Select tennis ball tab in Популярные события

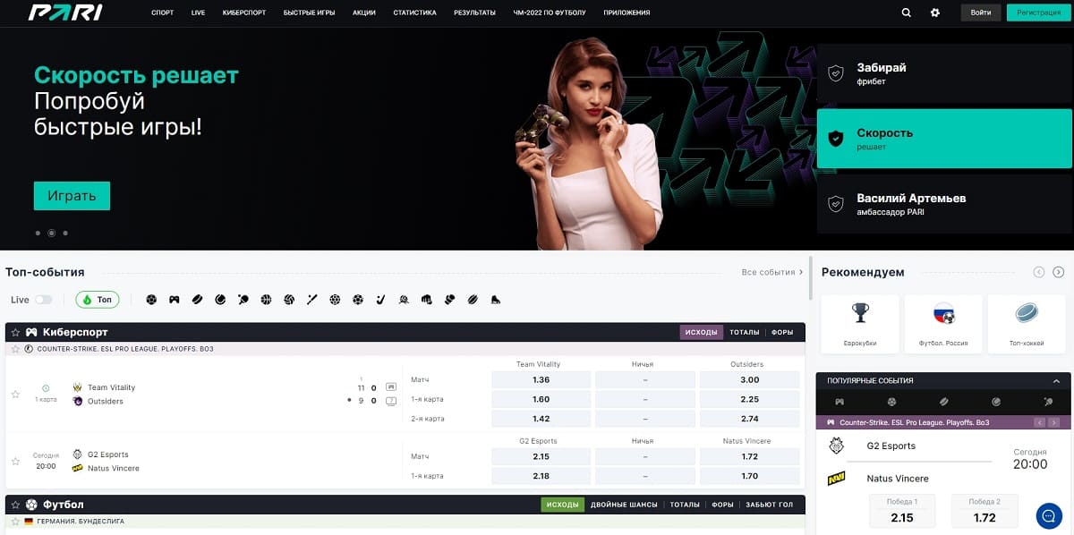(x=996, y=403)
